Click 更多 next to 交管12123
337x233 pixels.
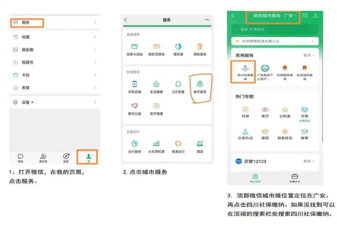[309, 161]
